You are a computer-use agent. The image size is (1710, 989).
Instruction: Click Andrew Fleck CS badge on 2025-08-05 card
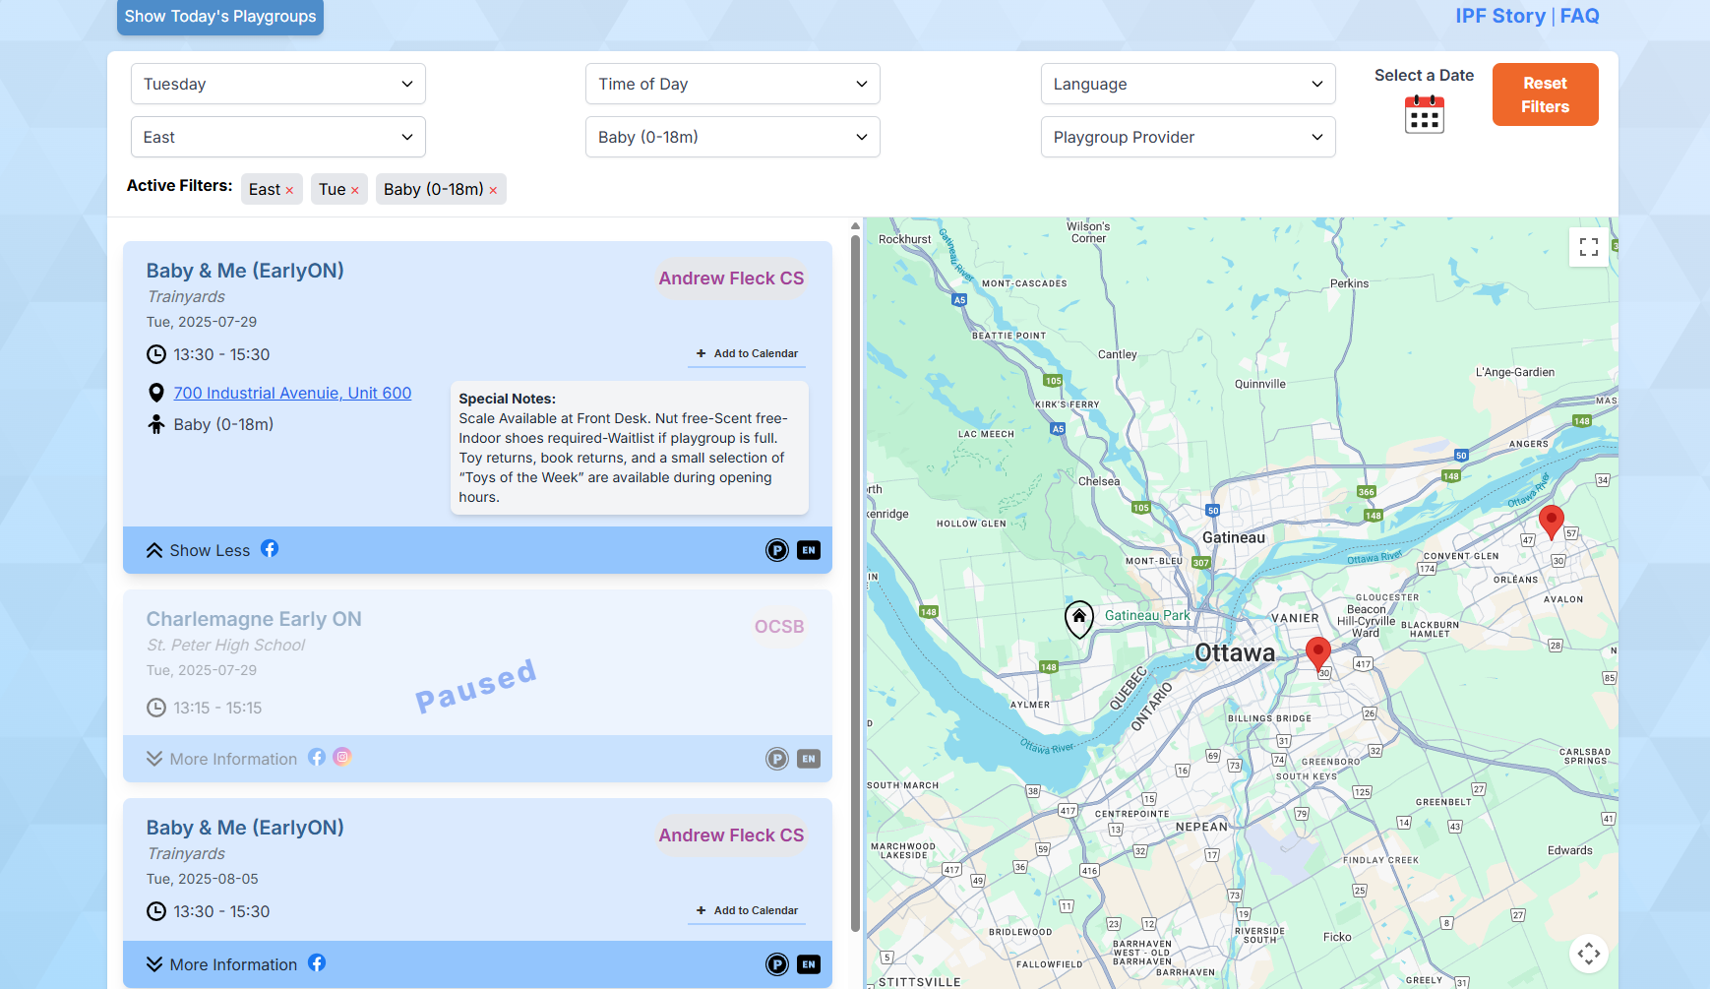click(731, 835)
